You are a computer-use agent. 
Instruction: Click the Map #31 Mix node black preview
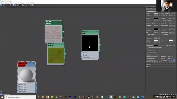click(90, 43)
